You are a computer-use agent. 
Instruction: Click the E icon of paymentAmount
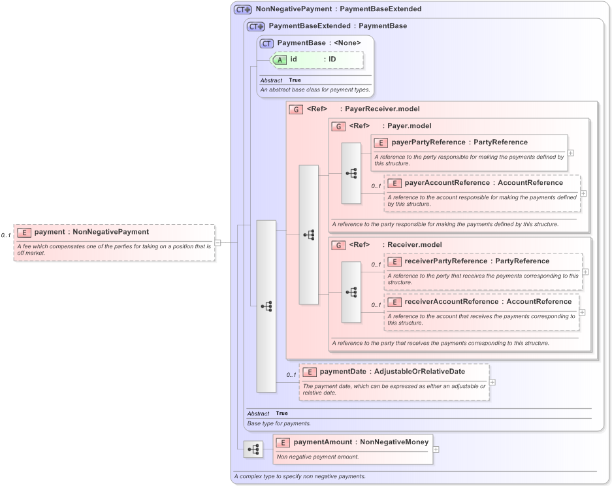283,442
